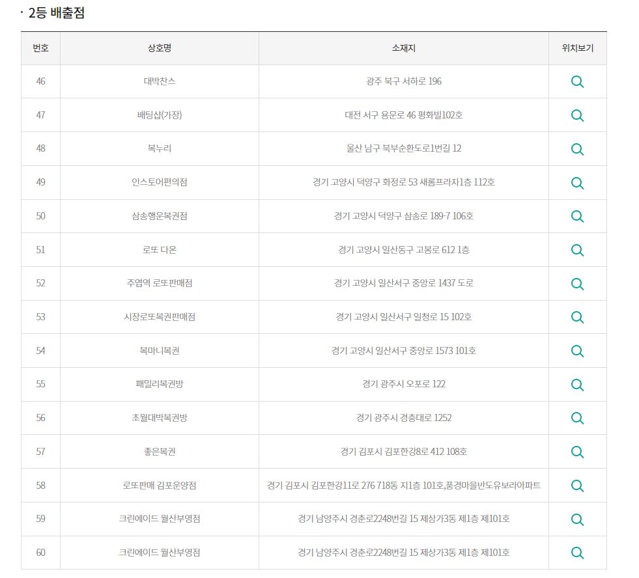Select row number 46
639x578 pixels.
(x=41, y=81)
